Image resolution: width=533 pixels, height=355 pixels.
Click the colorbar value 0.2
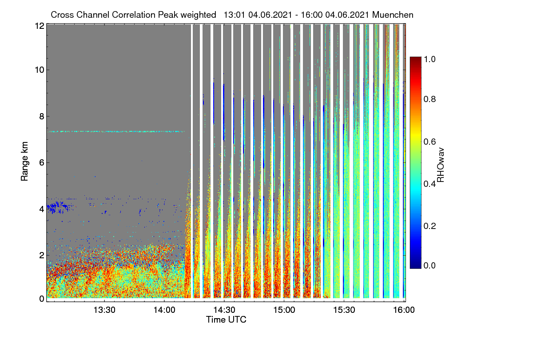coord(429,226)
